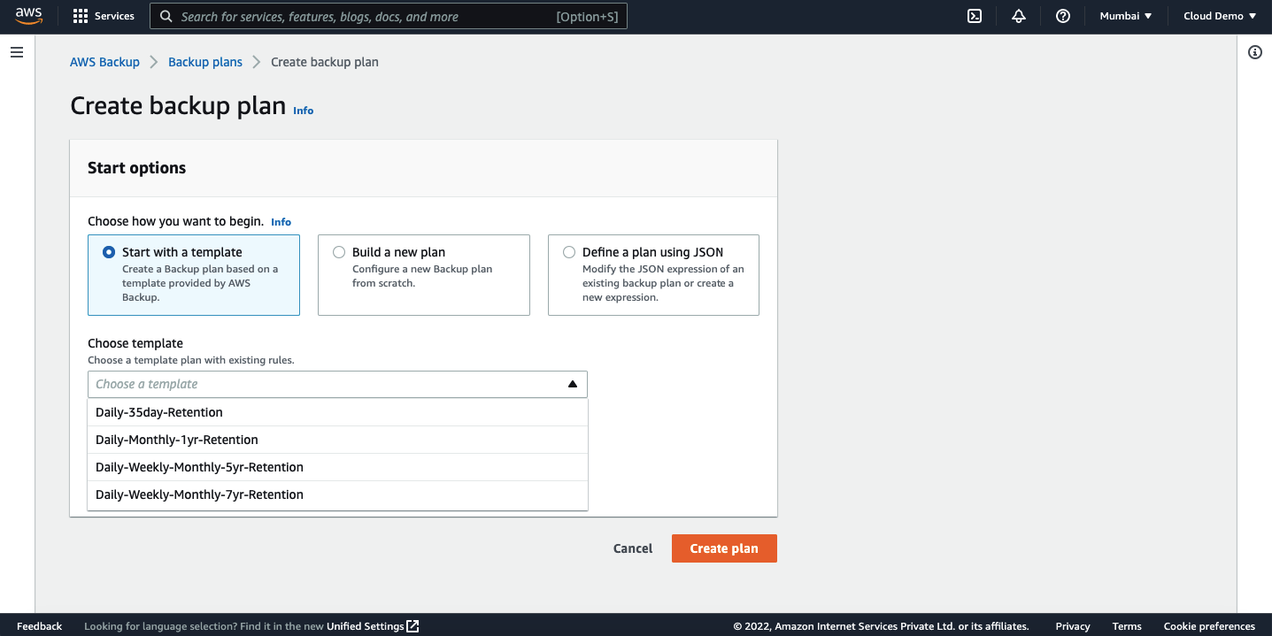Click the search magnifier icon
Image resolution: width=1272 pixels, height=636 pixels.
pos(166,16)
